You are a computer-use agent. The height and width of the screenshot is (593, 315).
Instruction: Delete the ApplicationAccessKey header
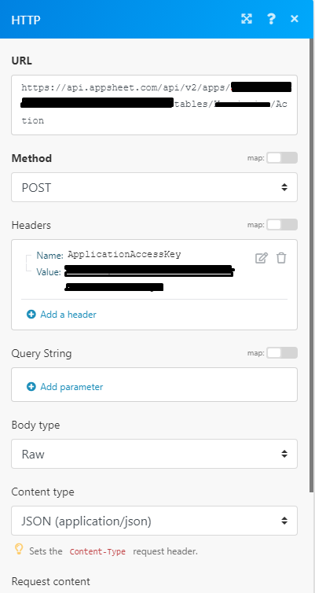(281, 258)
